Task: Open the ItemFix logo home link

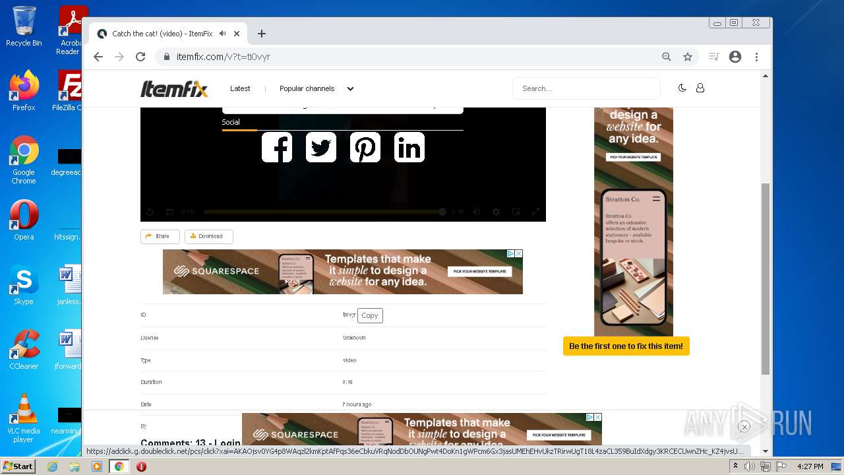Action: pyautogui.click(x=174, y=88)
